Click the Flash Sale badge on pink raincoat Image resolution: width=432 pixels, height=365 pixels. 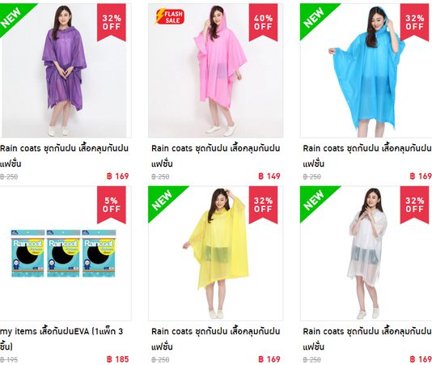coord(170,16)
